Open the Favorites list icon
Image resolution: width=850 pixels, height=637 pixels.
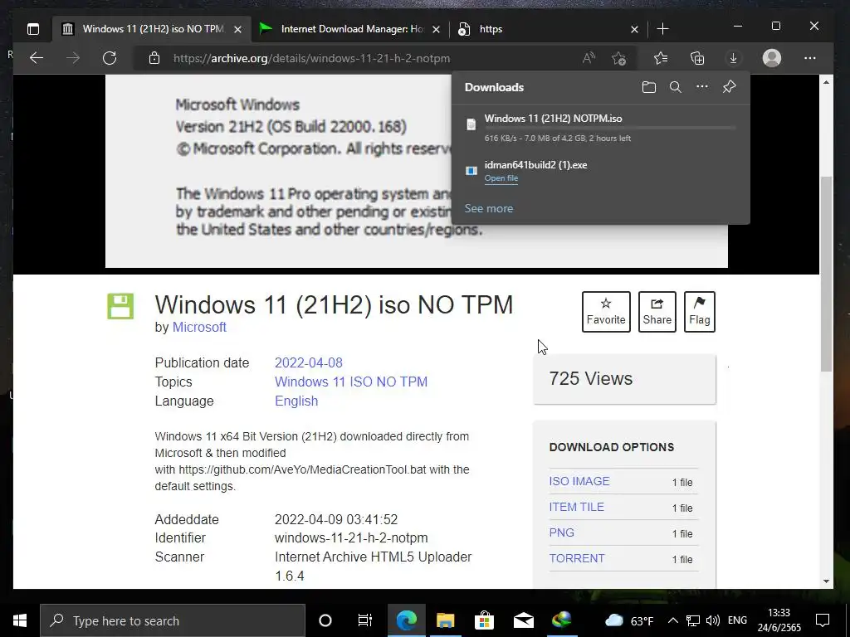point(660,58)
